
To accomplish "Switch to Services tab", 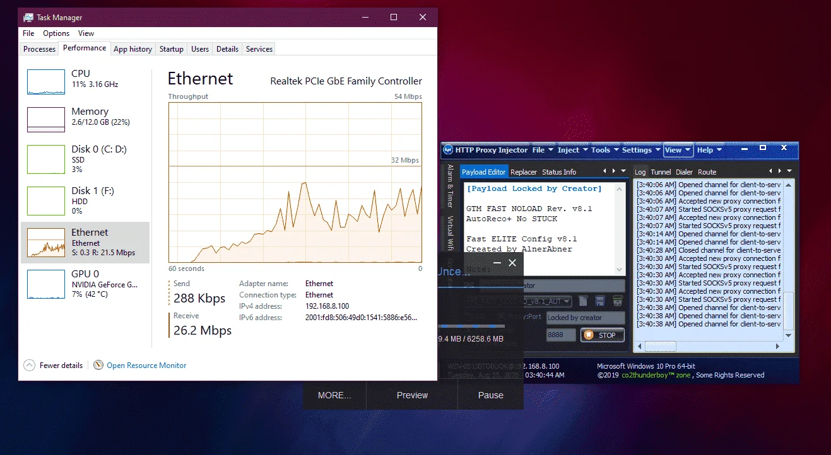I will point(259,49).
